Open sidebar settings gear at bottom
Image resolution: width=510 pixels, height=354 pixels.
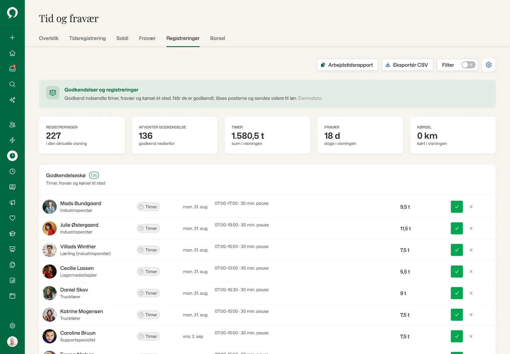click(12, 326)
